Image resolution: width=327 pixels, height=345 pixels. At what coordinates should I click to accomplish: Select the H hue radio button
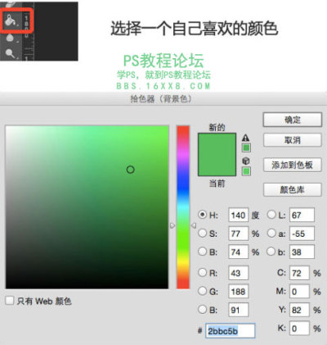tap(202, 215)
